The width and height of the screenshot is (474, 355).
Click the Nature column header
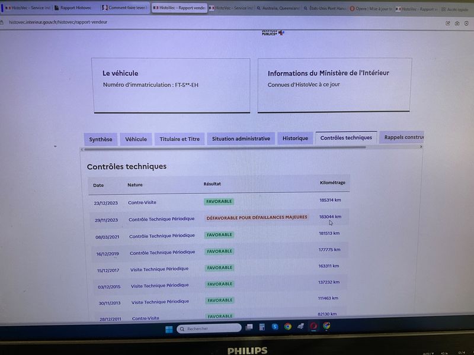(x=135, y=185)
